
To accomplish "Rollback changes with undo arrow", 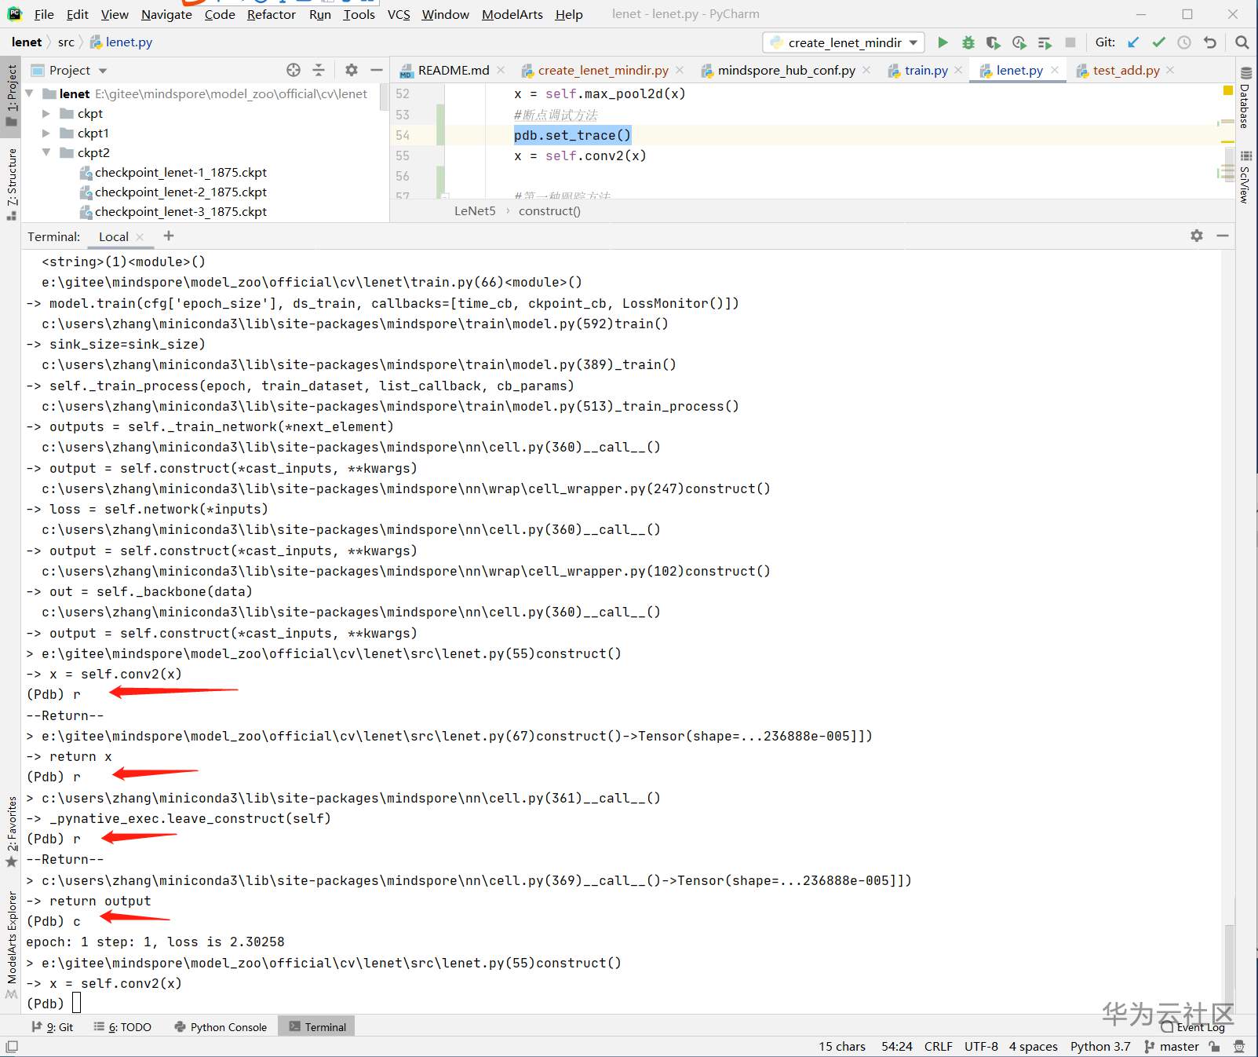I will [x=1210, y=42].
